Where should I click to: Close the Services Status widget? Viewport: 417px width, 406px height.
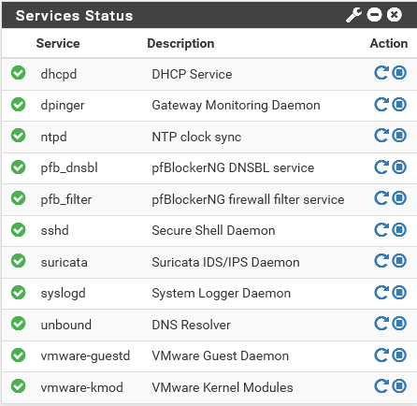[x=395, y=15]
